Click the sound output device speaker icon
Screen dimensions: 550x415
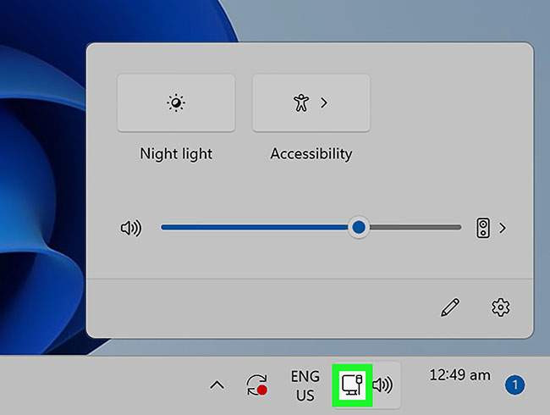click(483, 228)
